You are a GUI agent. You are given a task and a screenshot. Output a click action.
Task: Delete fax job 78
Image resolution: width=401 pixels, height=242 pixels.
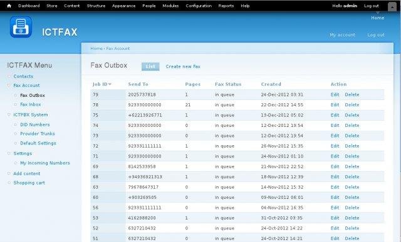click(x=352, y=105)
